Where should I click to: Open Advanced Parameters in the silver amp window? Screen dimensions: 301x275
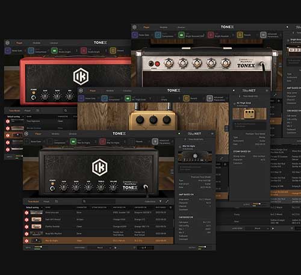click(x=263, y=35)
